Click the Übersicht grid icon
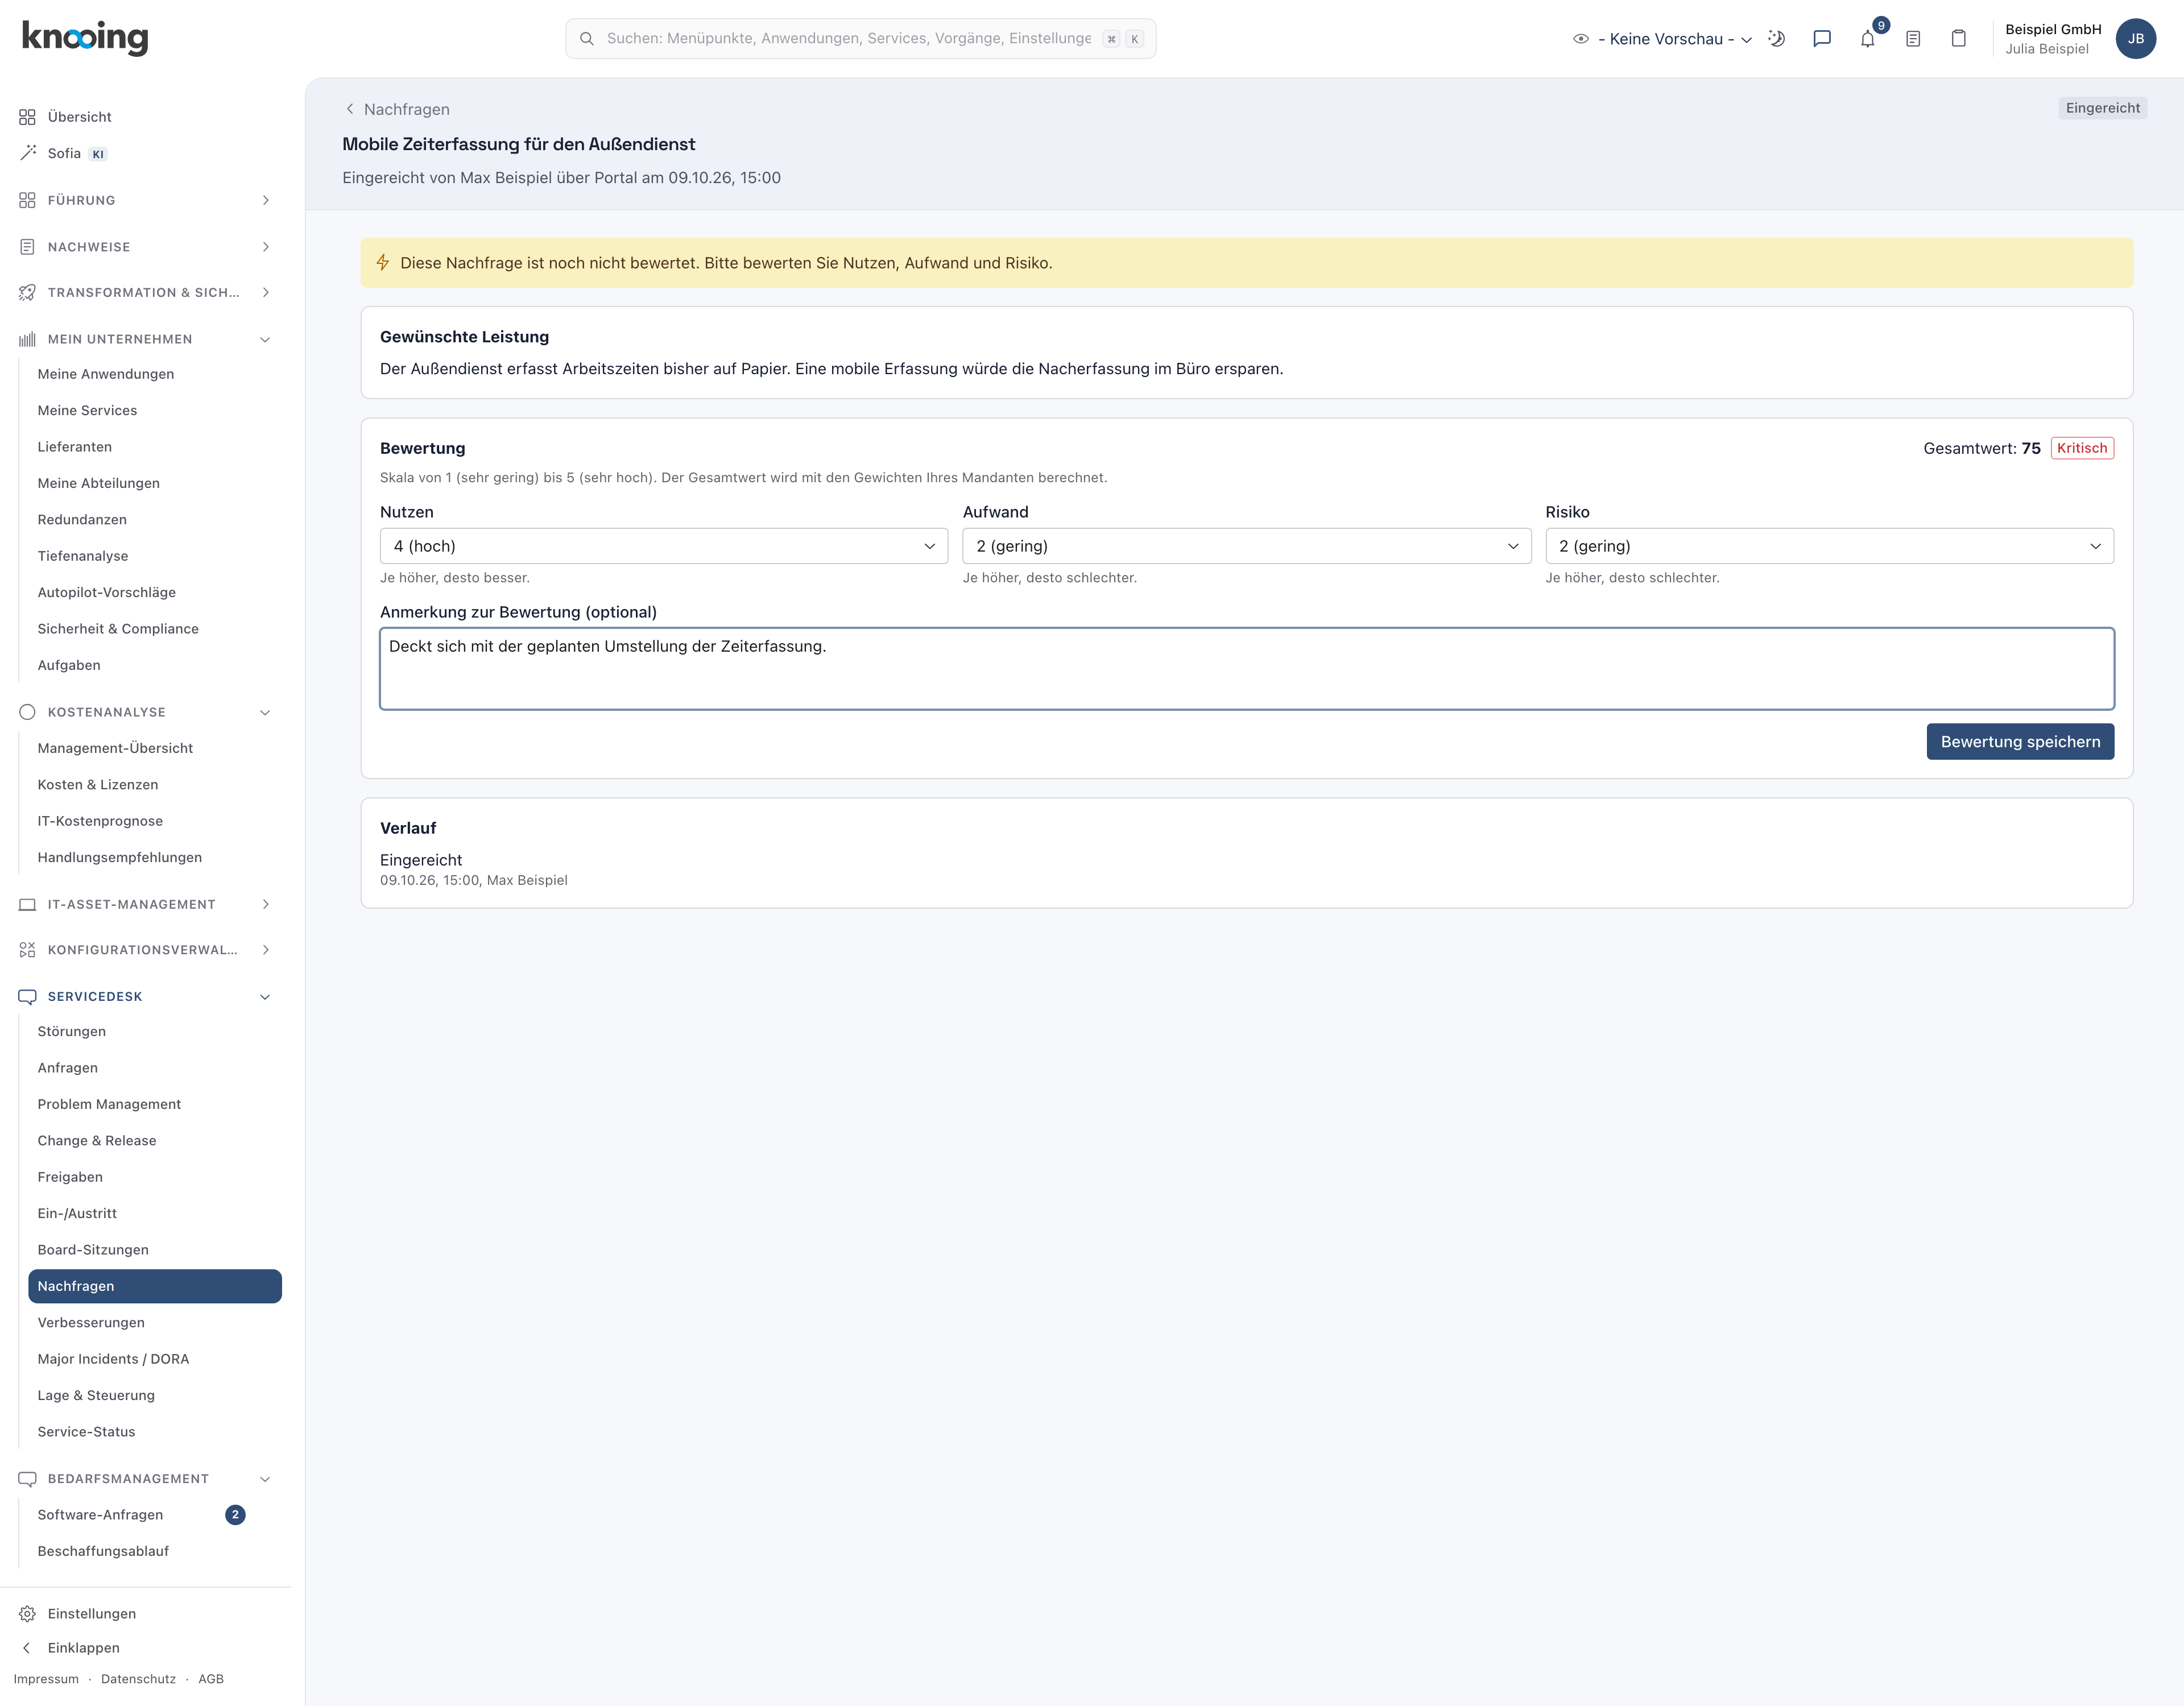Screen dimensions: 2184x1706 click(x=27, y=117)
